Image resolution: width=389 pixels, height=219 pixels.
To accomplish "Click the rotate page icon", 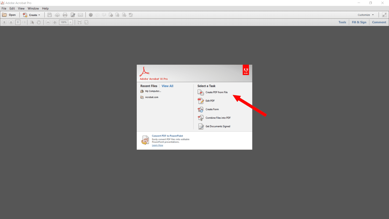I will click(117, 15).
